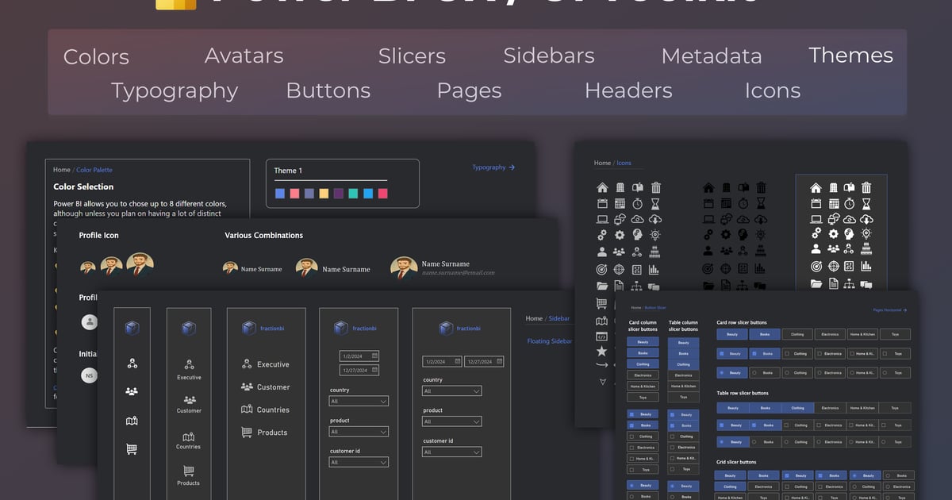Toggle the Books slicer button off

coord(765,334)
